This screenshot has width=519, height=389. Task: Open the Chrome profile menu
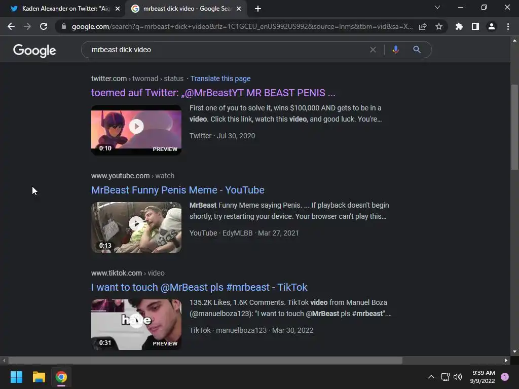click(492, 26)
